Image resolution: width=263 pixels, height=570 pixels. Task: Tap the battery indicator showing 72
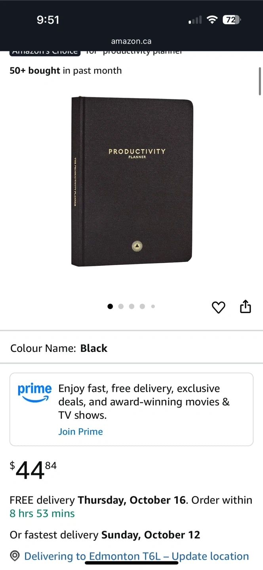point(232,20)
